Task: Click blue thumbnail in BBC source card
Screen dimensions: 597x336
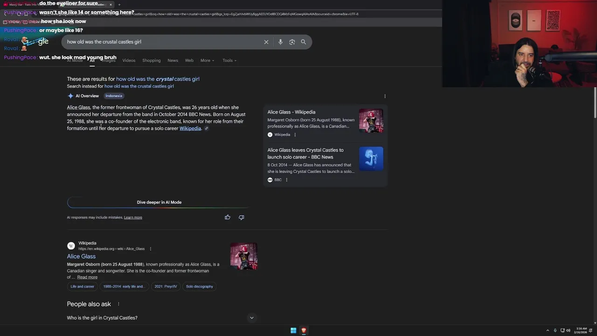Action: (x=371, y=159)
